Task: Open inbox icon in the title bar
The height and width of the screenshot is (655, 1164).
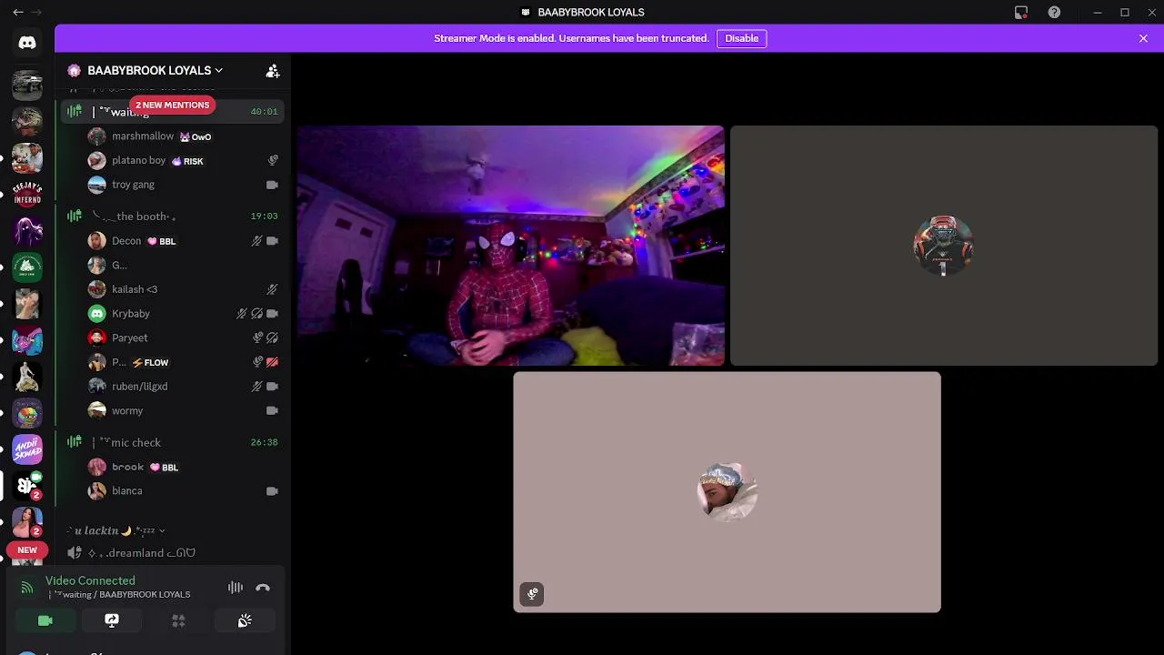Action: (1021, 12)
